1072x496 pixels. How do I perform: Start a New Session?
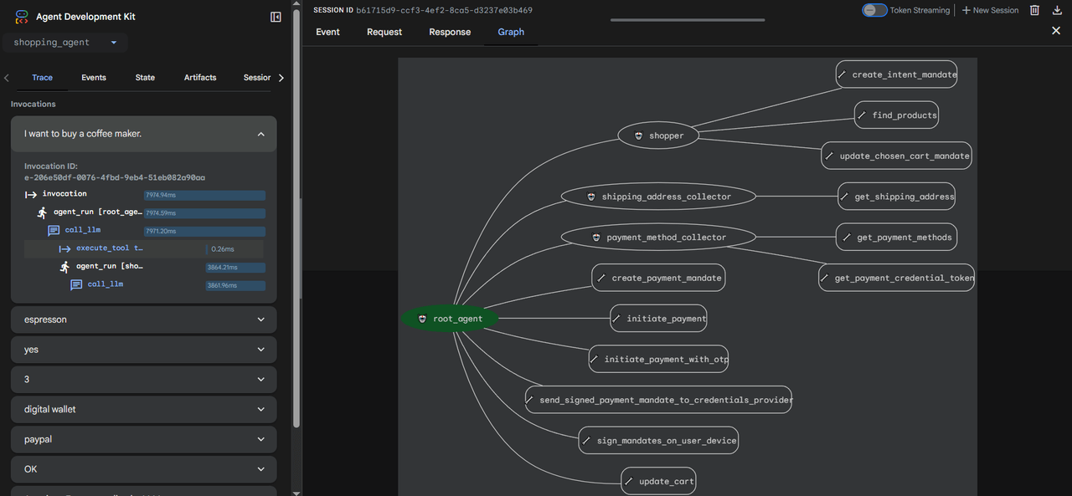990,10
